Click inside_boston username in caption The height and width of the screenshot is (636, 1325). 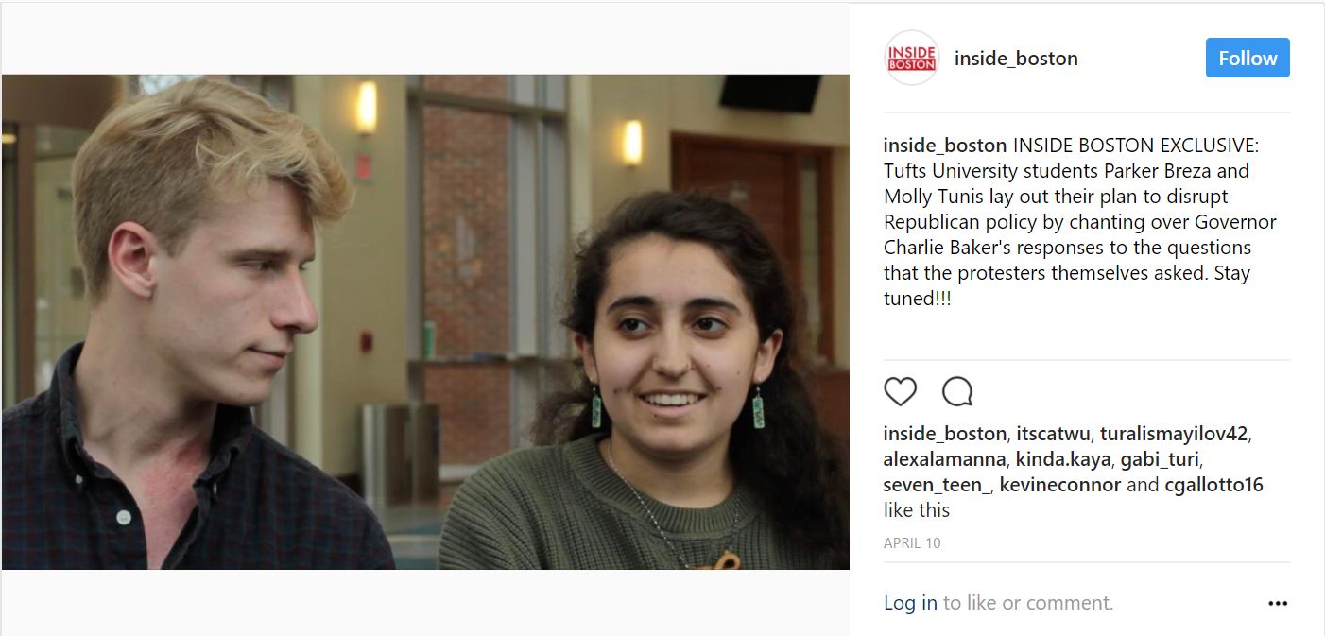(x=945, y=146)
